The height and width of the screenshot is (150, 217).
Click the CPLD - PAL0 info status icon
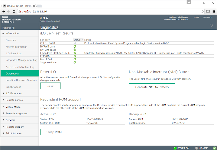tap(75, 43)
